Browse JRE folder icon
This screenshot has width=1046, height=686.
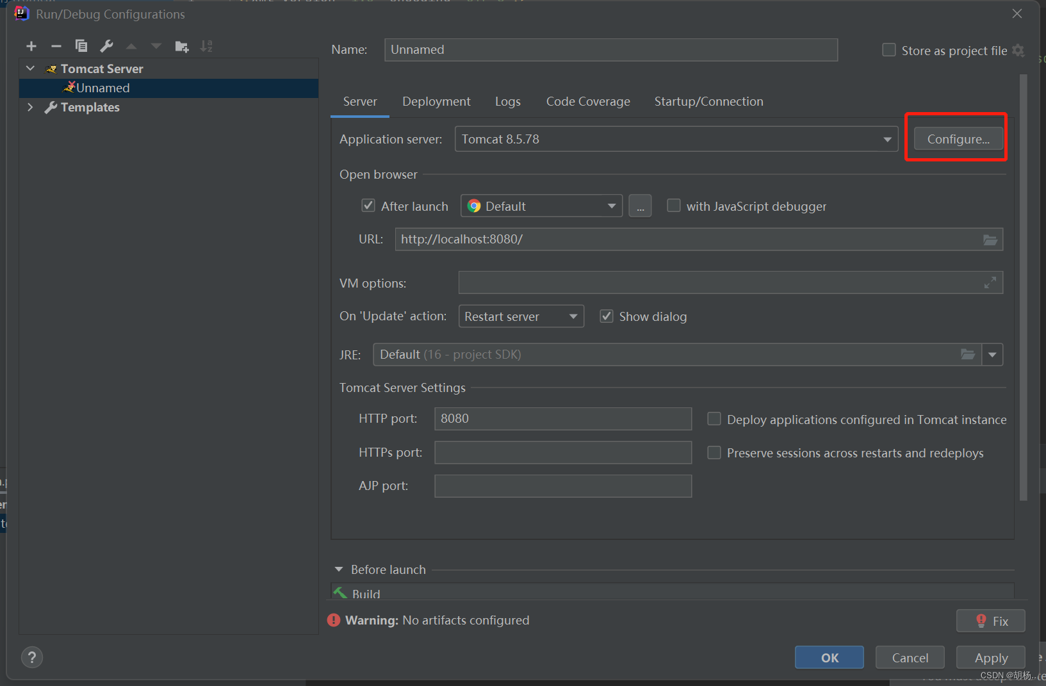(968, 354)
